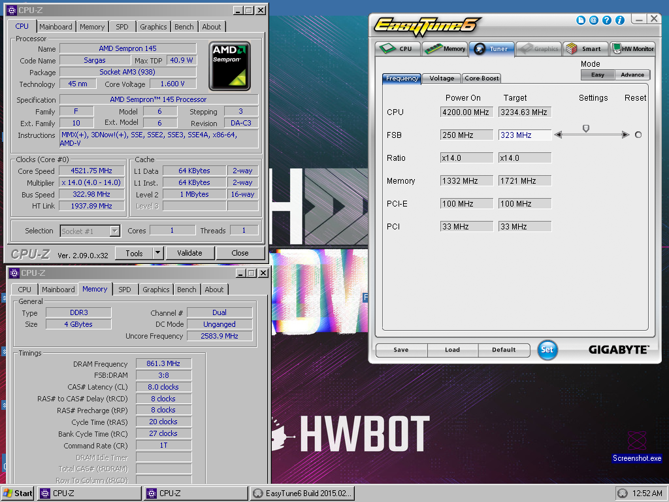The width and height of the screenshot is (669, 502).
Task: Click the GIGABYTE logo
Action: 619,350
